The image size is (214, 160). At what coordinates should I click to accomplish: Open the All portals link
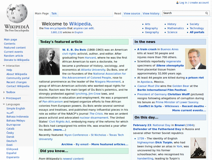[x=197, y=32]
